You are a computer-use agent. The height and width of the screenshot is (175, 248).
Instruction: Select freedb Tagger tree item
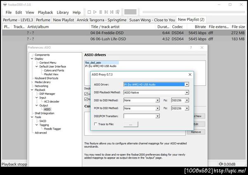tap(52, 129)
